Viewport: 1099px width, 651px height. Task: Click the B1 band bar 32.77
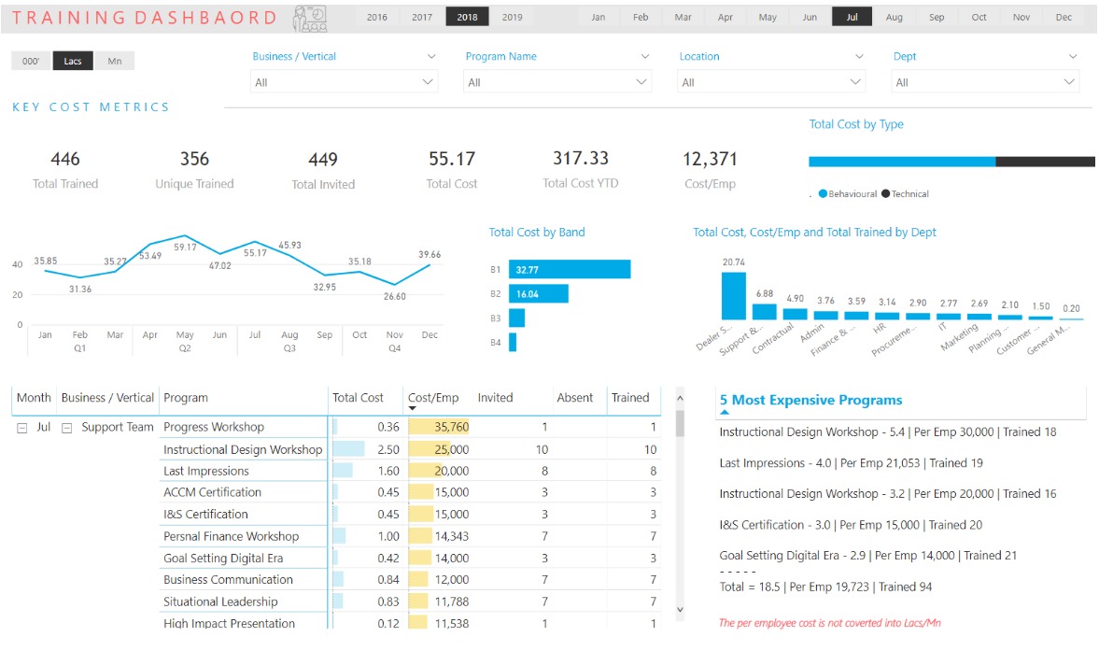click(x=570, y=269)
